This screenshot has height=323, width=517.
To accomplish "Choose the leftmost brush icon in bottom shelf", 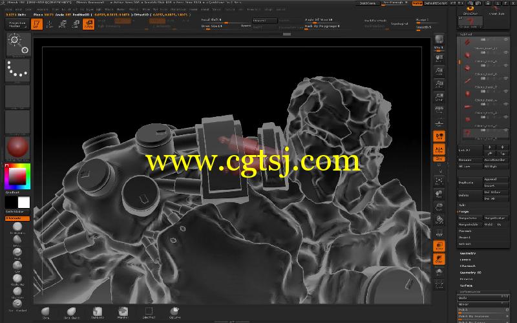I will pos(45,313).
